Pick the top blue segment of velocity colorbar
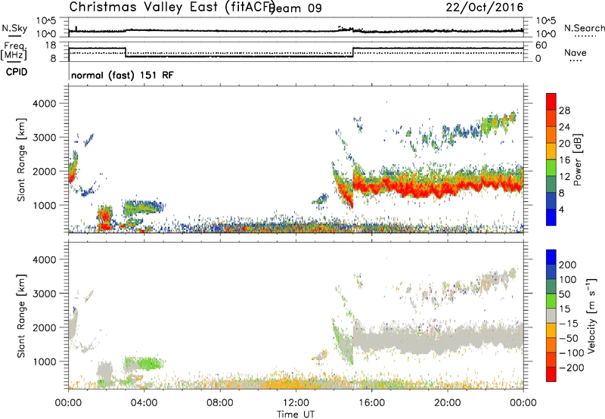 click(551, 257)
